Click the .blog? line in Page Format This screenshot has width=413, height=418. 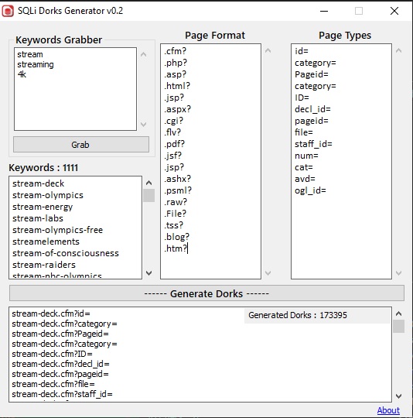tap(176, 237)
